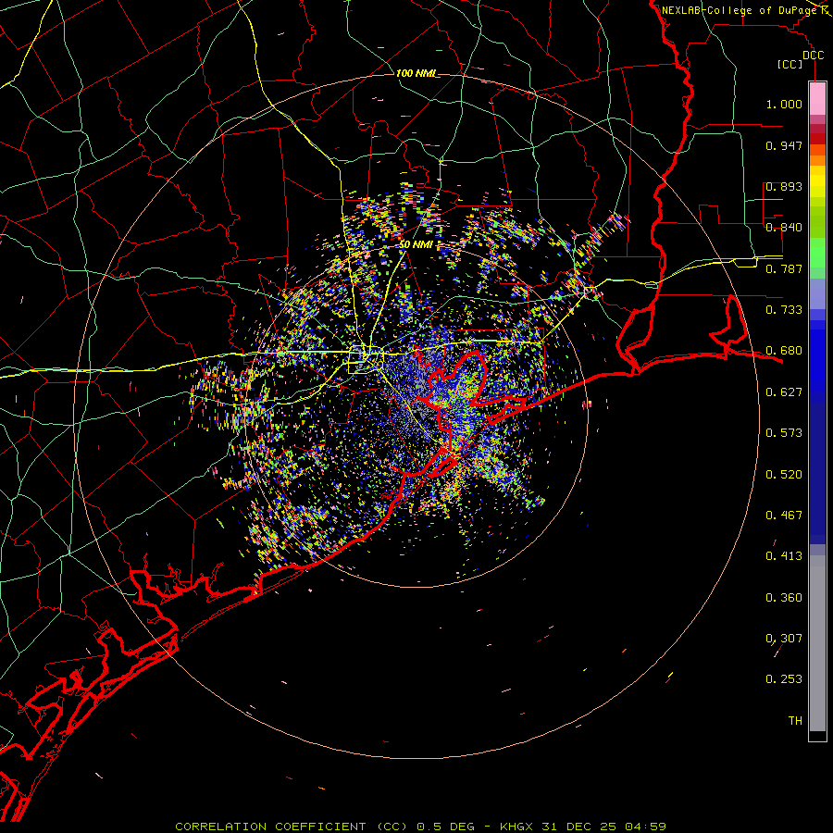Click the KHGX station identifier
This screenshot has width=833, height=833.
(x=516, y=827)
